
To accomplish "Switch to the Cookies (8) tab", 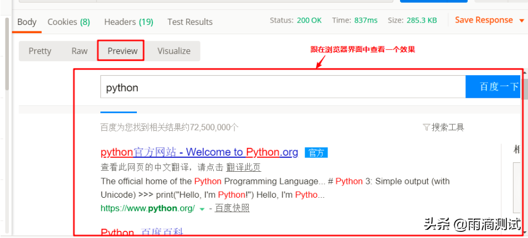I will click(x=69, y=22).
